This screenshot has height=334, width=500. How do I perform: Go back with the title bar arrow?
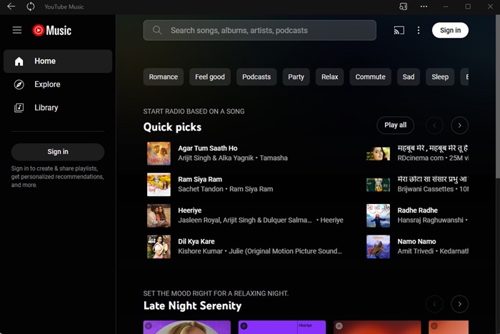[x=11, y=6]
